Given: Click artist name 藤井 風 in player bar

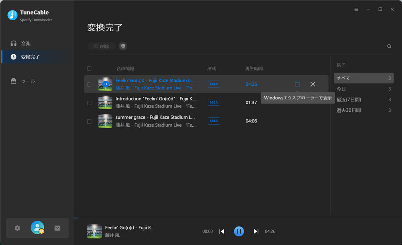Looking at the screenshot, I should (112, 235).
